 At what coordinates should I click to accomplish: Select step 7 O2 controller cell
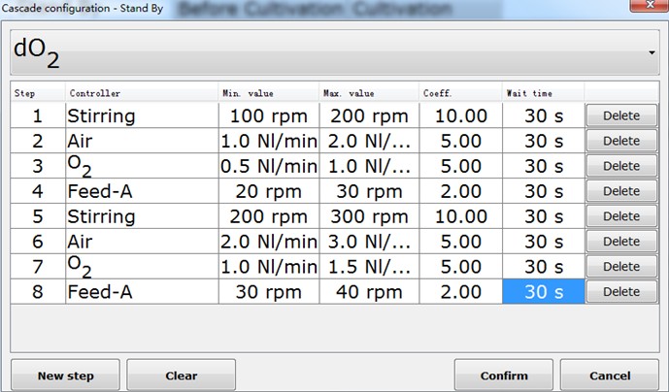[x=142, y=267]
